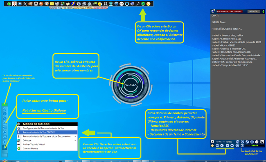Click the previous arrow button in chat panel
The height and width of the screenshot is (162, 266).
(222, 146)
